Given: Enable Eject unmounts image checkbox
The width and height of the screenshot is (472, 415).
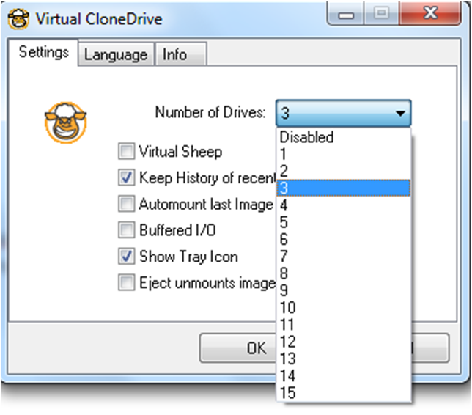Looking at the screenshot, I should (126, 282).
